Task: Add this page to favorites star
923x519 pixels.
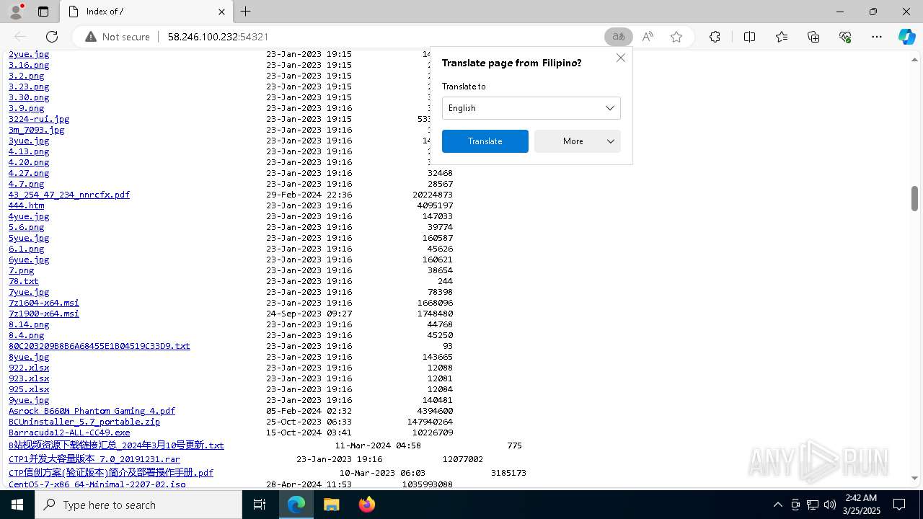Action: (x=676, y=37)
